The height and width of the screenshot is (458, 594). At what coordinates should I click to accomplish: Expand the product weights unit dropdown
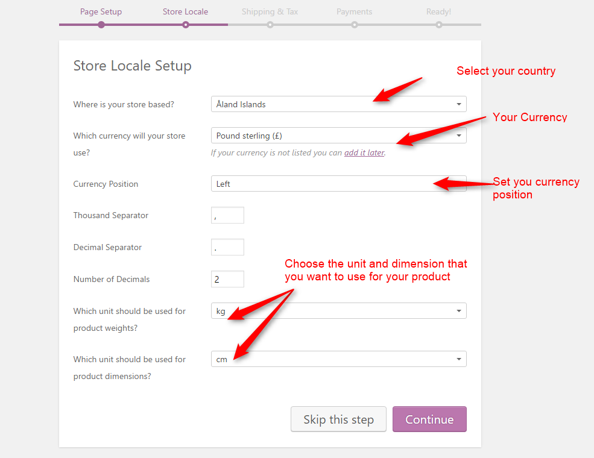tap(338, 311)
